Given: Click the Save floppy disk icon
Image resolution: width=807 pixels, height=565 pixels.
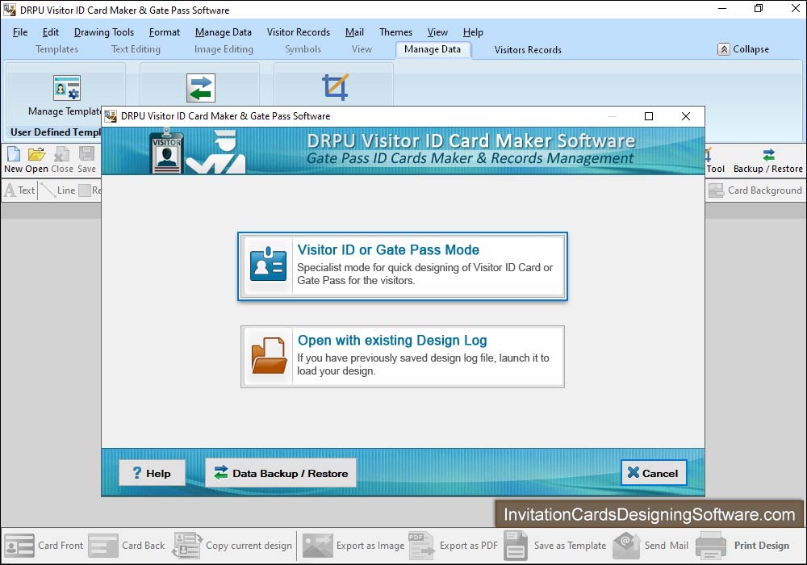Looking at the screenshot, I should coord(86,154).
